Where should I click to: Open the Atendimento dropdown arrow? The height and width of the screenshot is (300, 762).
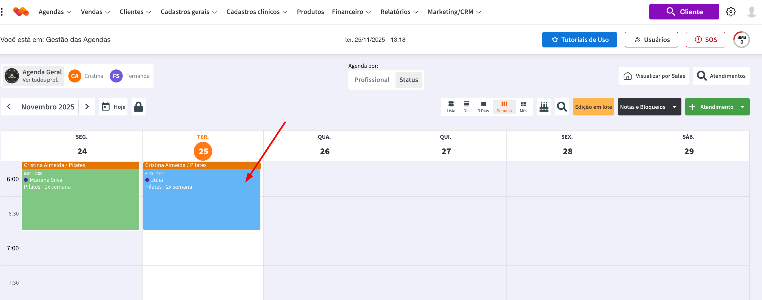(743, 107)
